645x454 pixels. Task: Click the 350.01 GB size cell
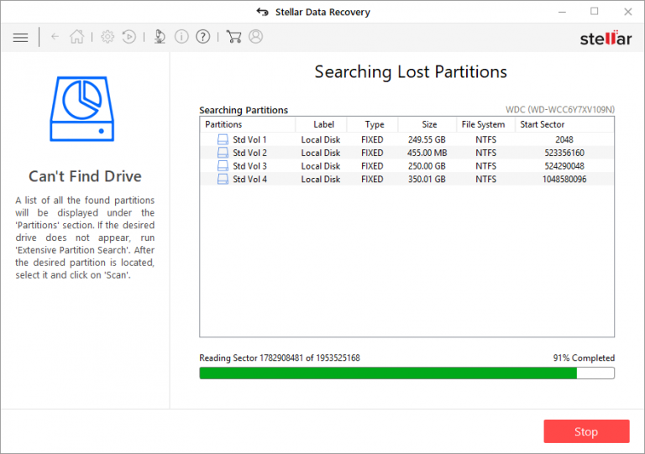427,179
